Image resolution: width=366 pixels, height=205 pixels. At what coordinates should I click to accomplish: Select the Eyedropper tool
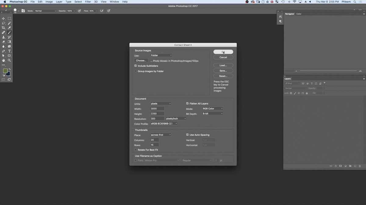pyautogui.click(x=9, y=28)
